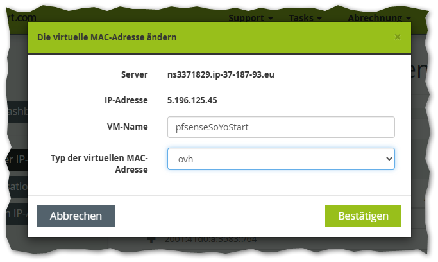The image size is (438, 262).
Task: Open the Abrechnung menu
Action: 379,18
